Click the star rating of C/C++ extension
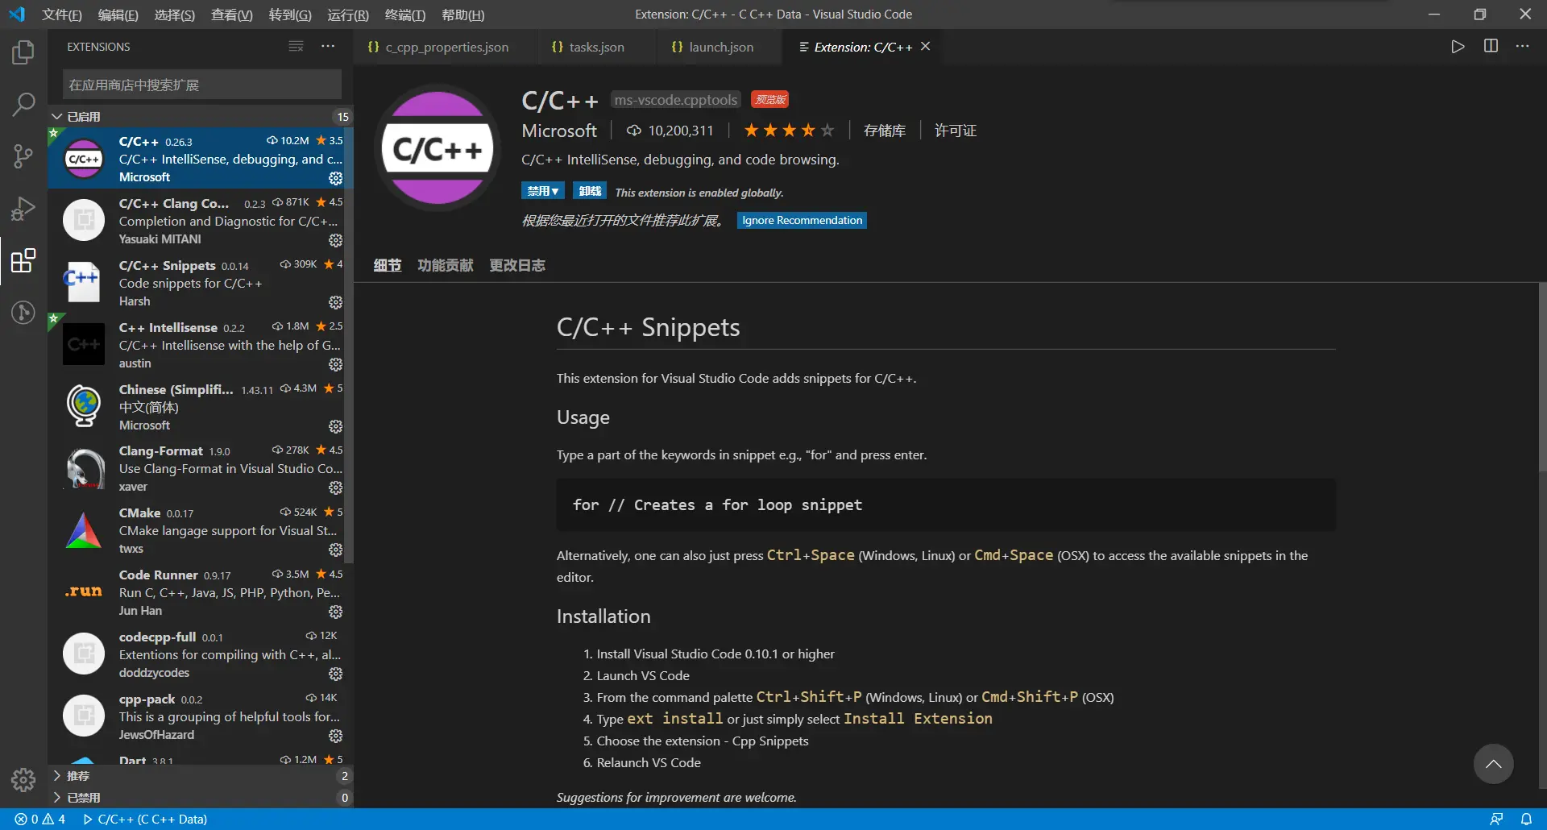 [x=789, y=131]
